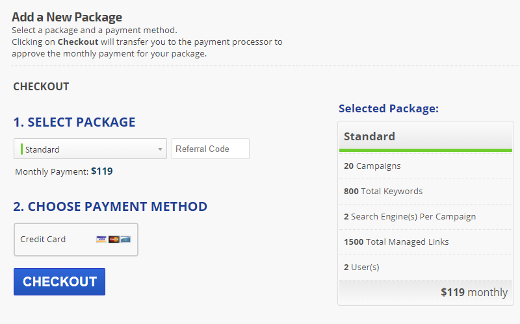Open the Standard package dropdown

point(90,149)
